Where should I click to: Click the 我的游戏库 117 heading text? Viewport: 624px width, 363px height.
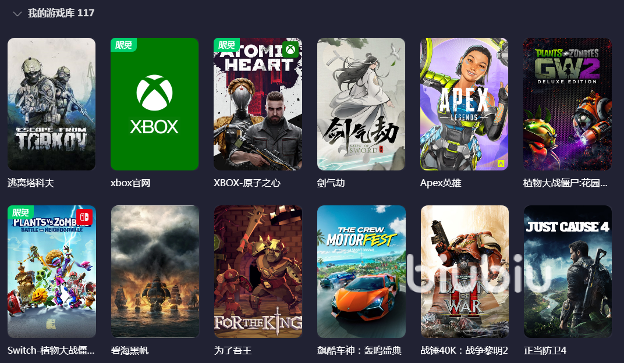61,13
